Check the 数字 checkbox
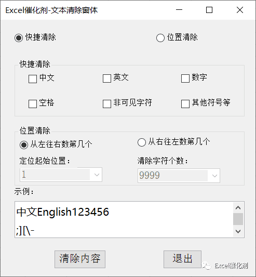 [x=185, y=78]
